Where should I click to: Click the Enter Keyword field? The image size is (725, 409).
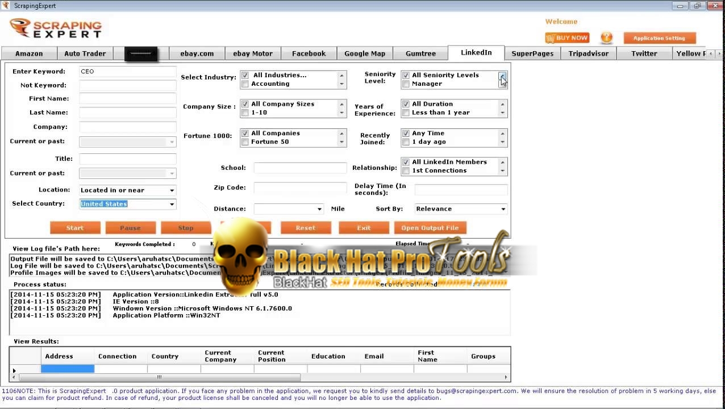click(x=127, y=72)
